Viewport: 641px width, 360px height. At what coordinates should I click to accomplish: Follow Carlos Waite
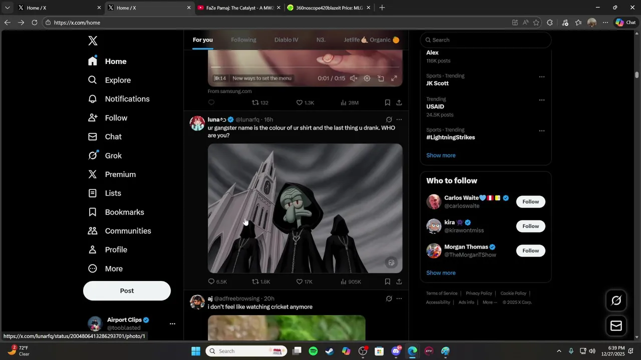coord(531,201)
